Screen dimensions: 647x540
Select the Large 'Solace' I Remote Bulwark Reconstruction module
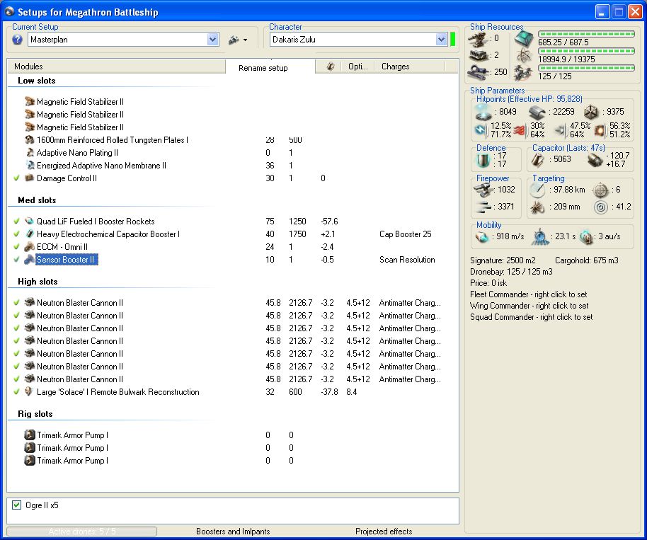(x=118, y=392)
